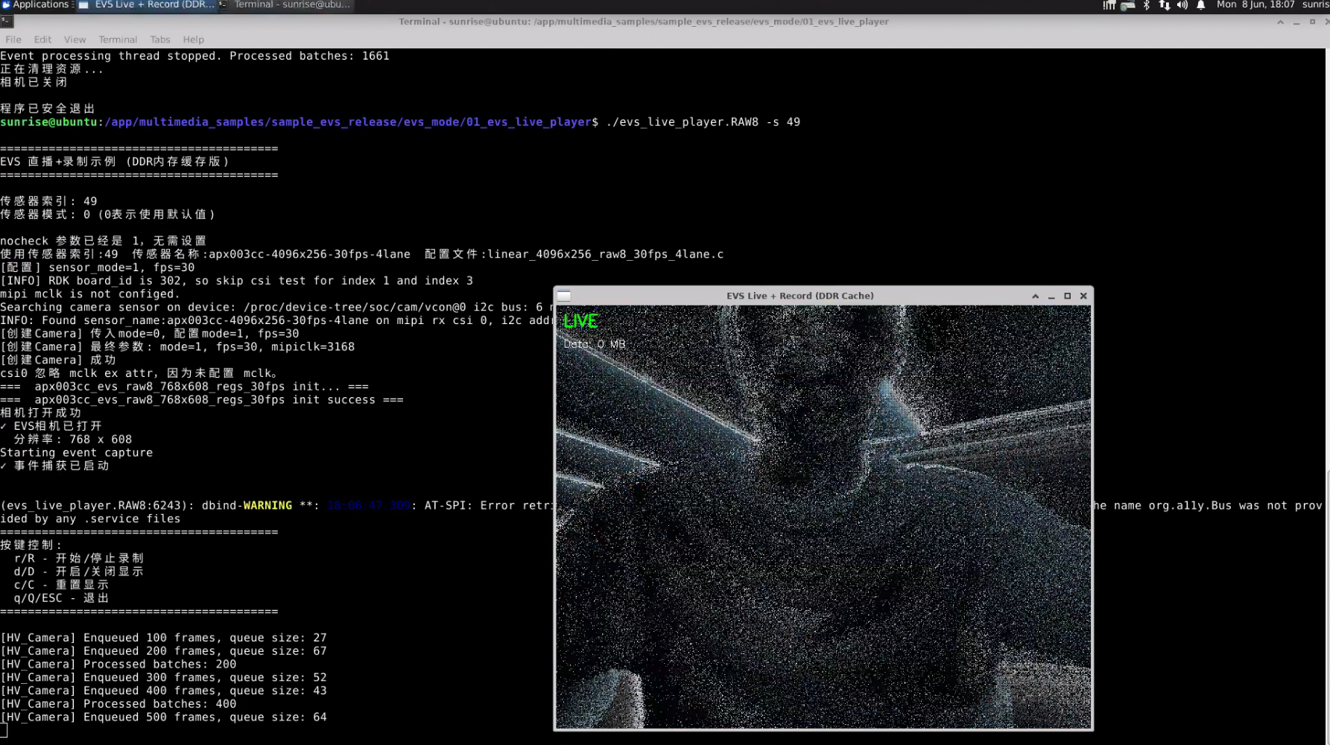Open the notification bell icon

(x=1200, y=5)
